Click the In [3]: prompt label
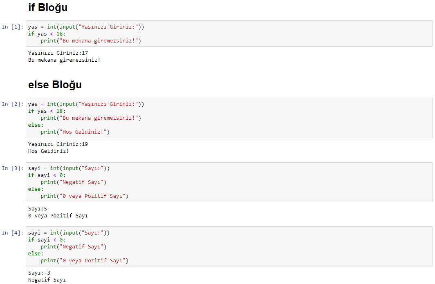Screen dimensions: 435x284 click(13, 168)
